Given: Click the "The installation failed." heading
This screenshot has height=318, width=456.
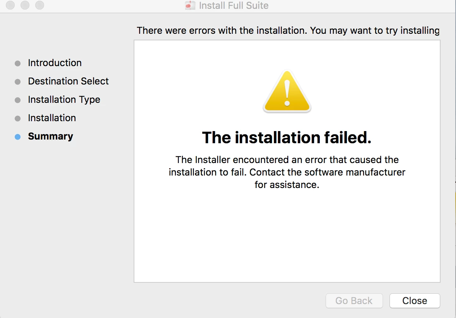Looking at the screenshot, I should click(287, 137).
